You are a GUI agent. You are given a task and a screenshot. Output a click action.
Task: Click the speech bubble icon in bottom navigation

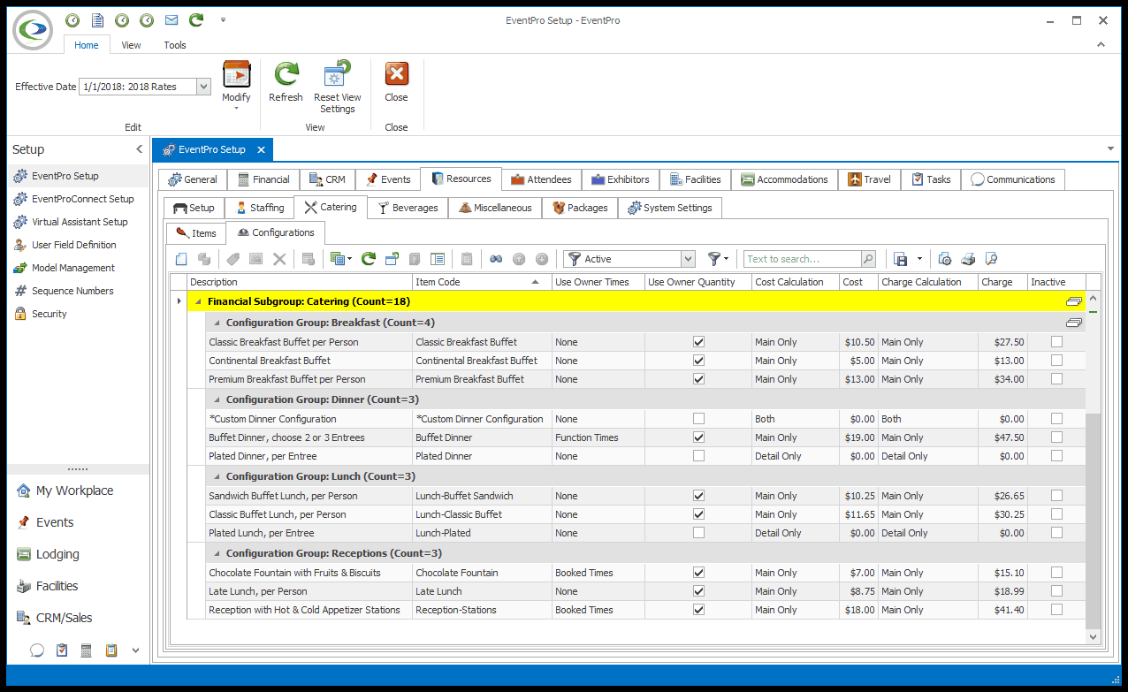37,650
